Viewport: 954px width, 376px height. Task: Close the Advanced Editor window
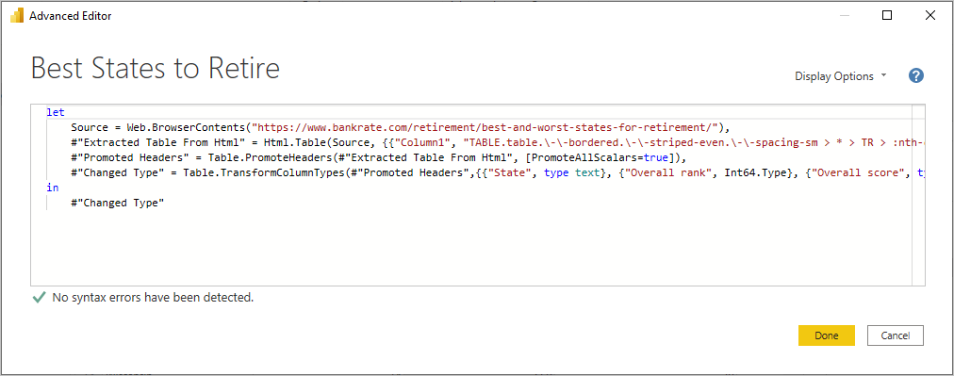[929, 16]
